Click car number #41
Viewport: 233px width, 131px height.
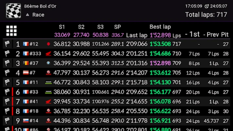pyautogui.click(x=34, y=102)
